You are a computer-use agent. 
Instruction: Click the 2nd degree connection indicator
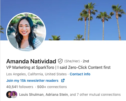pos(86,61)
